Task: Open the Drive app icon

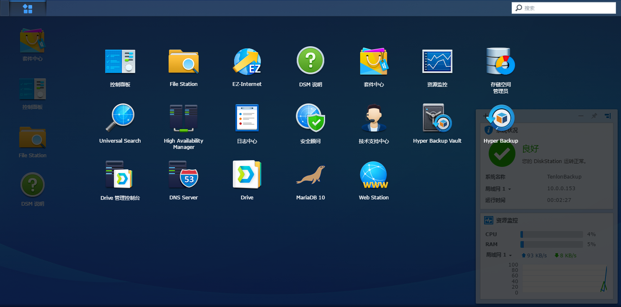Action: (247, 174)
